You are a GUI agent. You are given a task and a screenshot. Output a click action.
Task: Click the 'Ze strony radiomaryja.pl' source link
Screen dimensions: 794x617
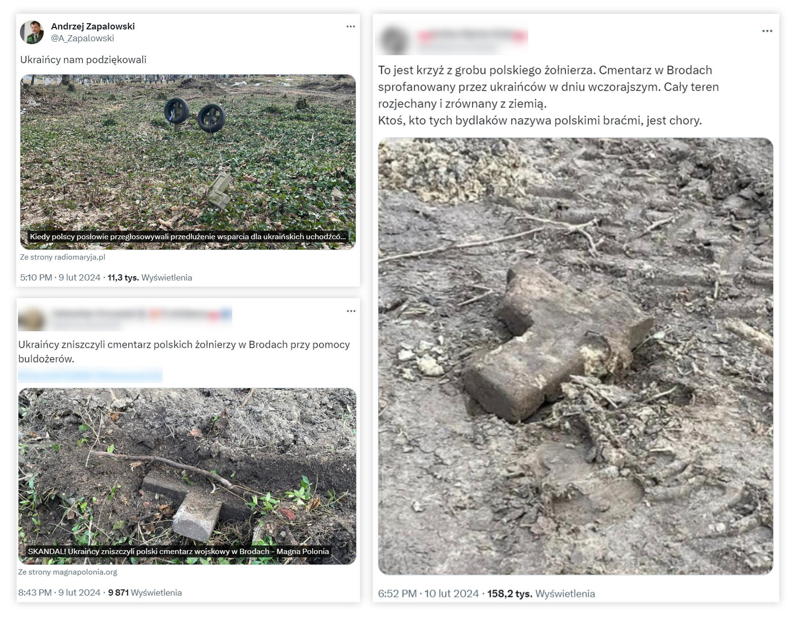pyautogui.click(x=63, y=257)
